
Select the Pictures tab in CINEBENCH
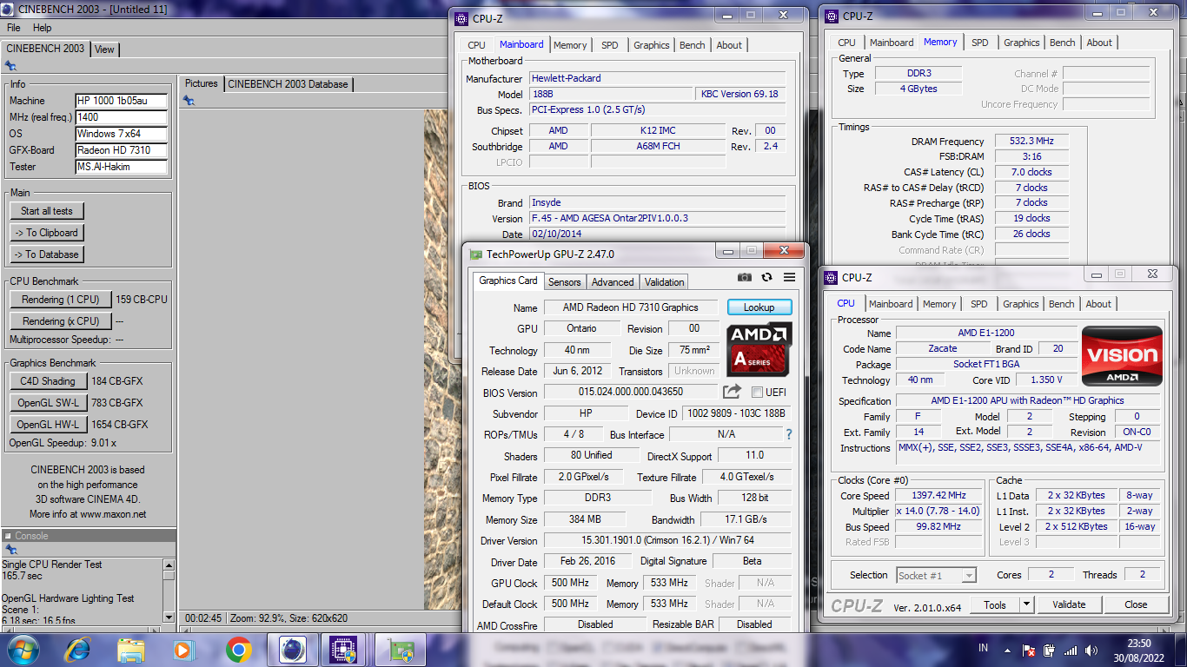[x=201, y=83]
